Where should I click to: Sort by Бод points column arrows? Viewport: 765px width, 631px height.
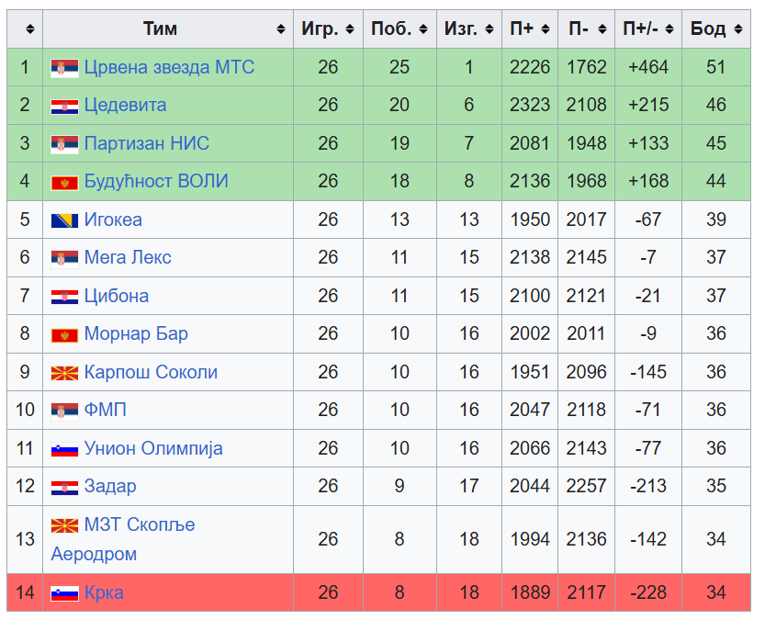pos(738,29)
